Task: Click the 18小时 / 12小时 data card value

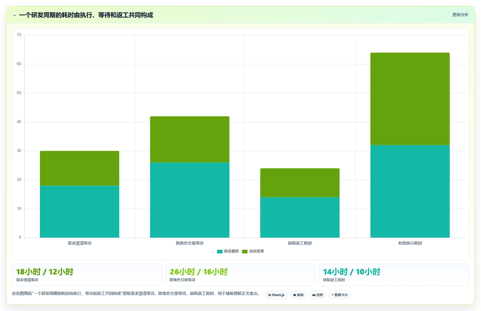Action: coord(45,272)
